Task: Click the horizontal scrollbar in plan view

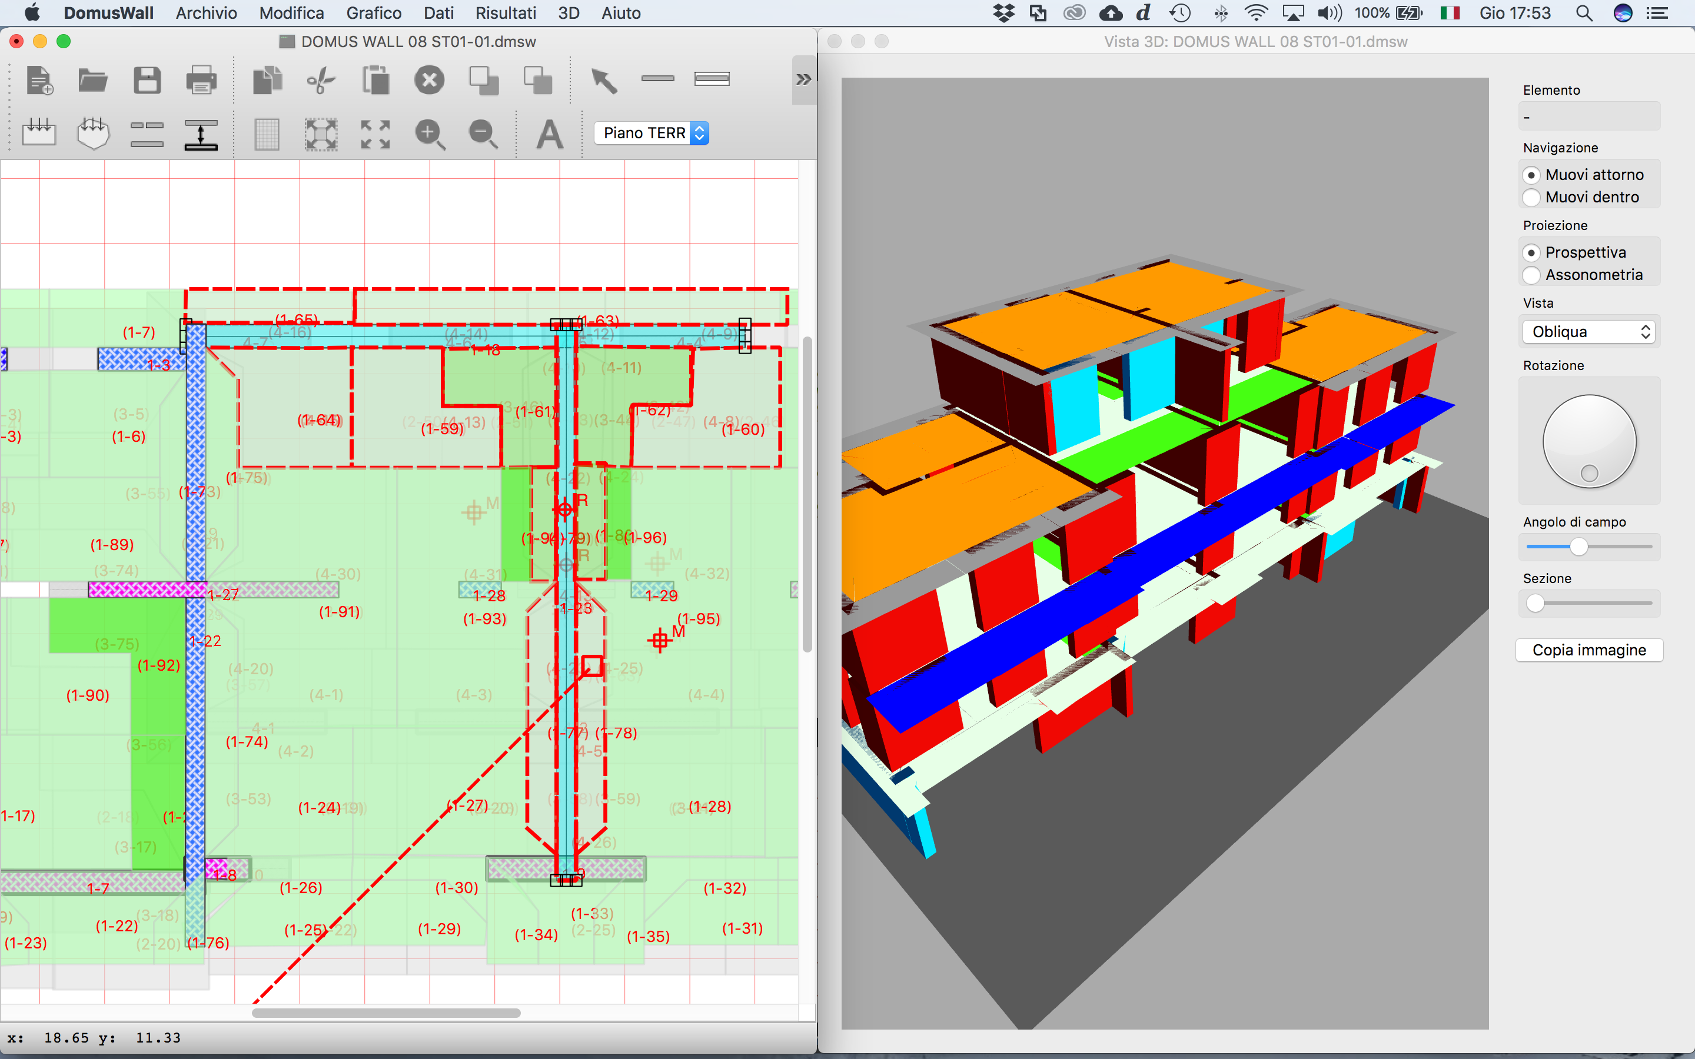Action: point(386,1013)
